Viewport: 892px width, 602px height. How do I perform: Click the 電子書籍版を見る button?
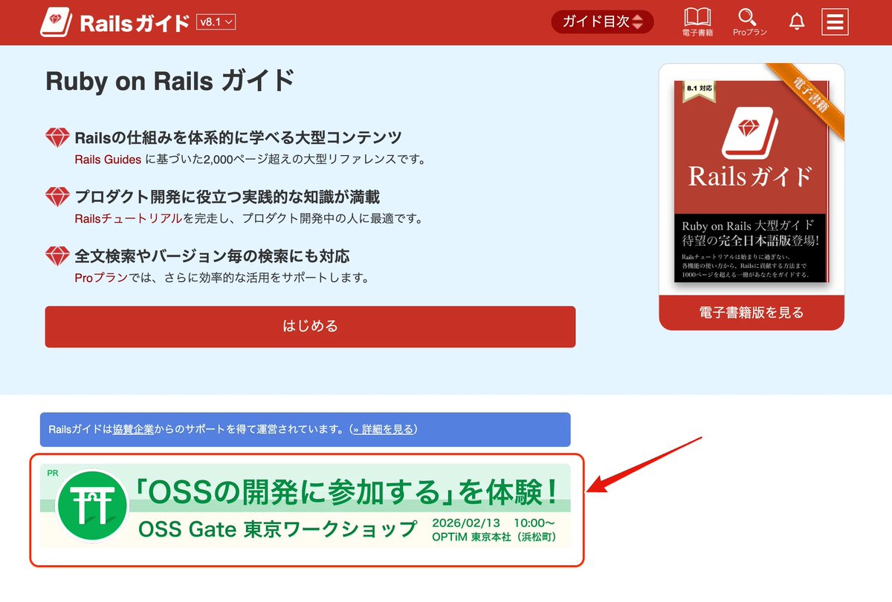click(x=751, y=313)
